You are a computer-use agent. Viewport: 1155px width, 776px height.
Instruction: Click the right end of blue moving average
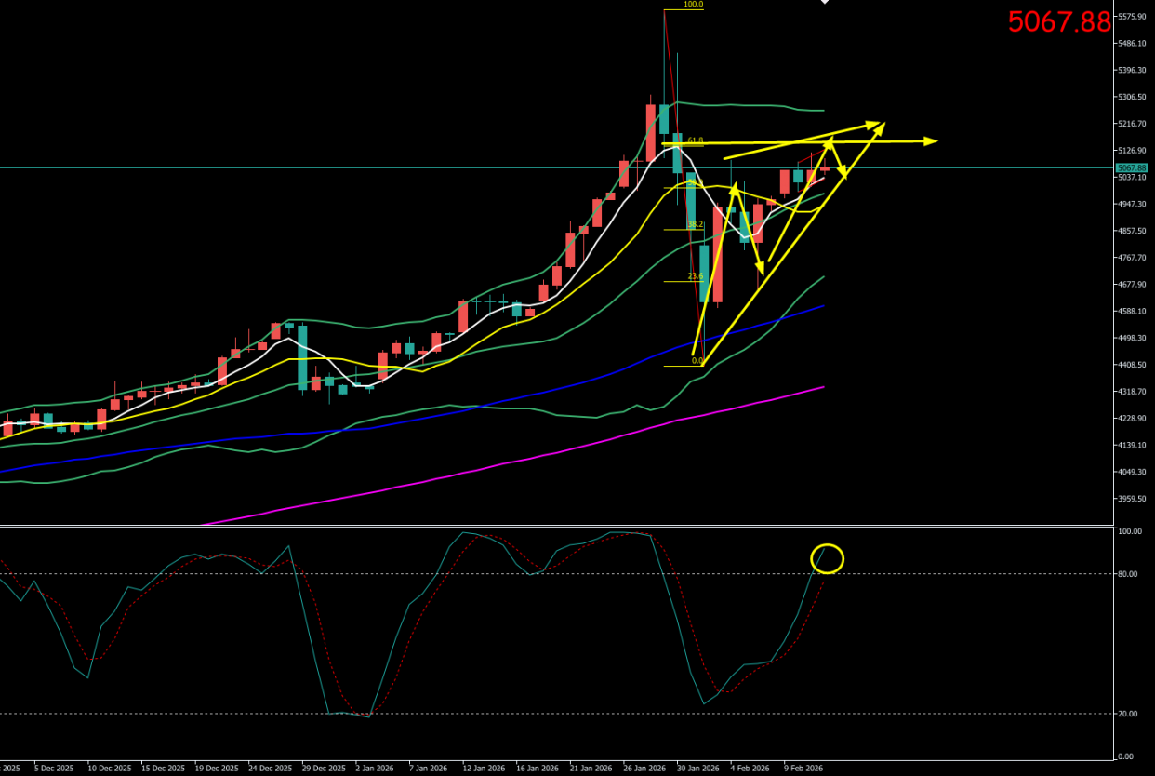(x=823, y=305)
